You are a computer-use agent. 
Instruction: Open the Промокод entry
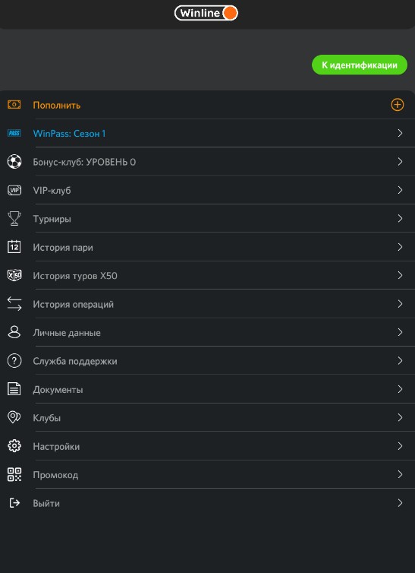[x=55, y=475]
